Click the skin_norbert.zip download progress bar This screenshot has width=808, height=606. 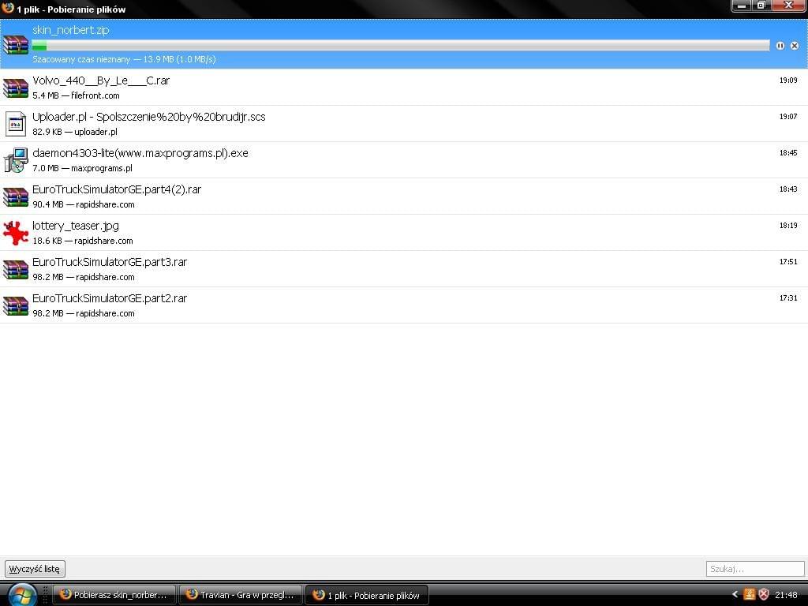pyautogui.click(x=400, y=46)
